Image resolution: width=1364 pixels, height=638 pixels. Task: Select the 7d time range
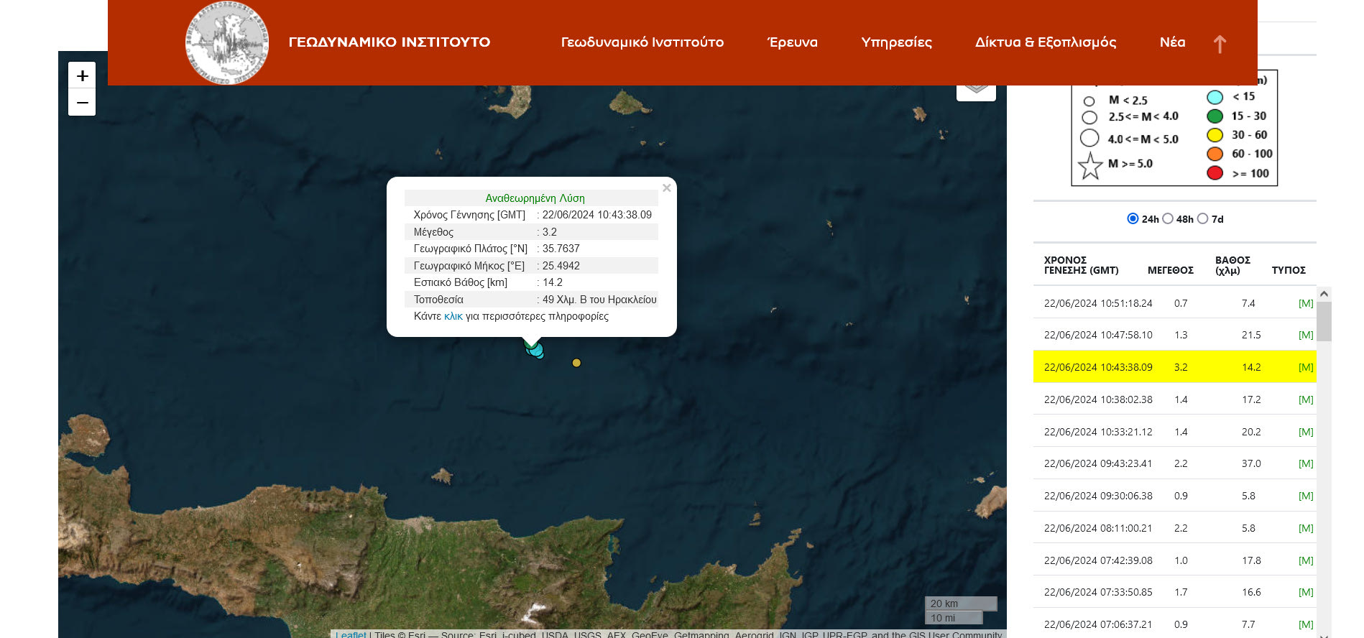click(x=1202, y=218)
